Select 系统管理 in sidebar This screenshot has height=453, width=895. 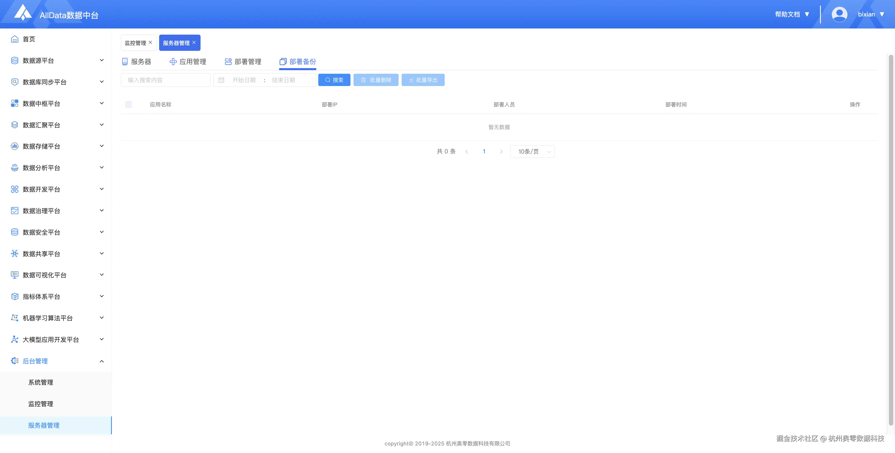(x=41, y=383)
